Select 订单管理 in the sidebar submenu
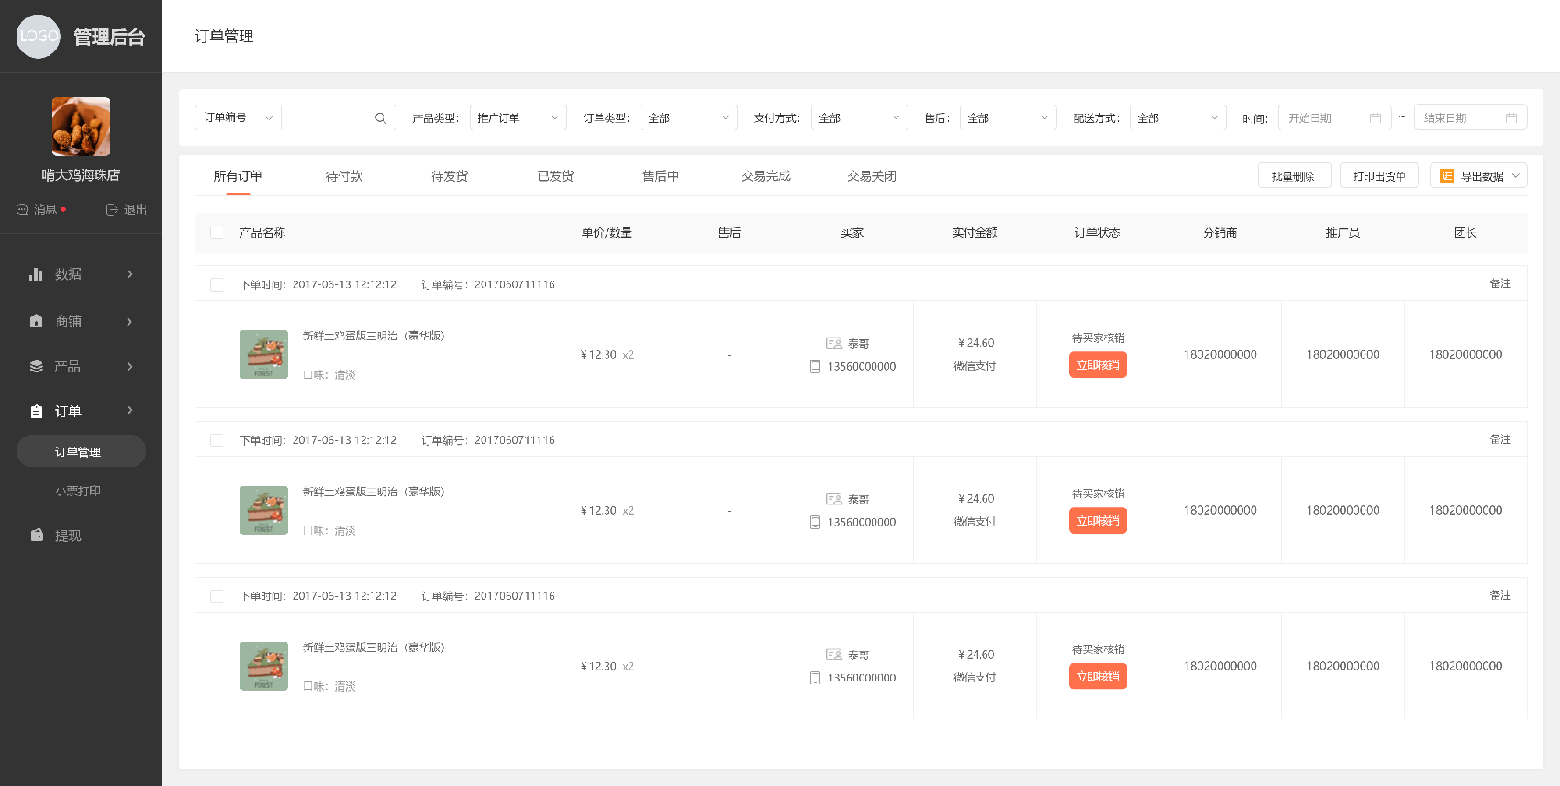 point(81,451)
